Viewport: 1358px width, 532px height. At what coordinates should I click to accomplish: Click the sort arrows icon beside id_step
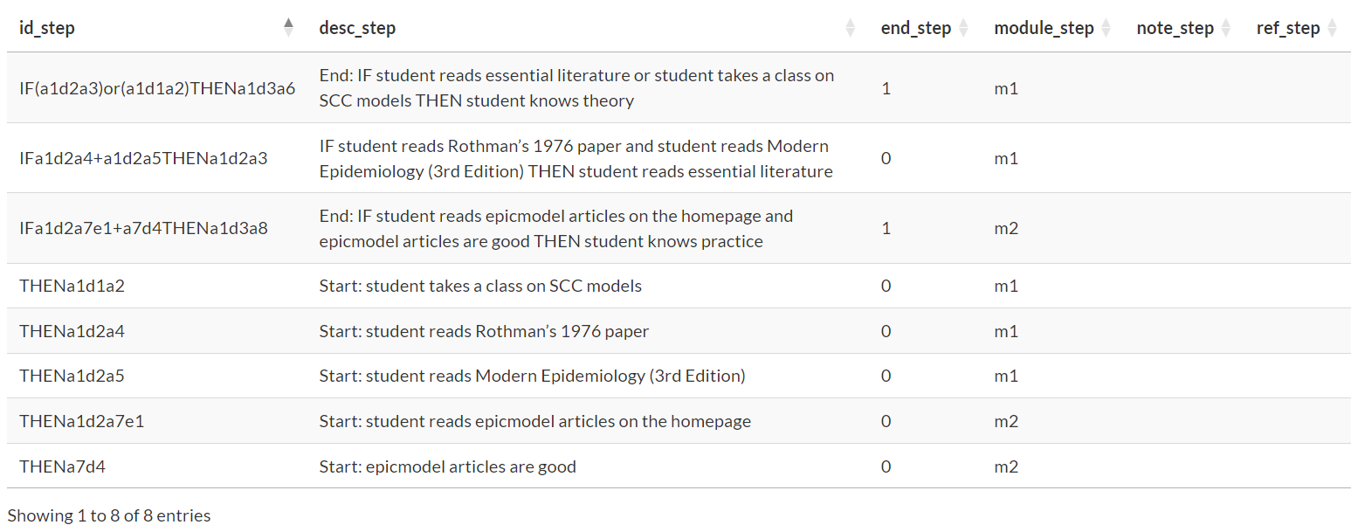(289, 28)
